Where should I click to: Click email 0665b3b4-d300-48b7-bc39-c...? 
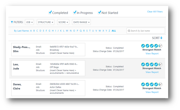pos(65,84)
